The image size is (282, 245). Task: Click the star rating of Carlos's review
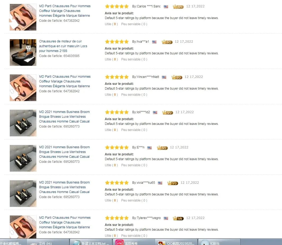pos(117,6)
